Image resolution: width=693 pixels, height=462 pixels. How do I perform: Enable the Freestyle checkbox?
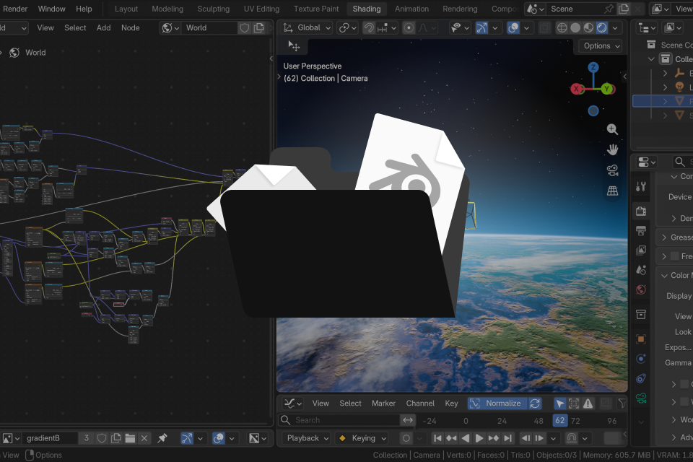click(674, 256)
